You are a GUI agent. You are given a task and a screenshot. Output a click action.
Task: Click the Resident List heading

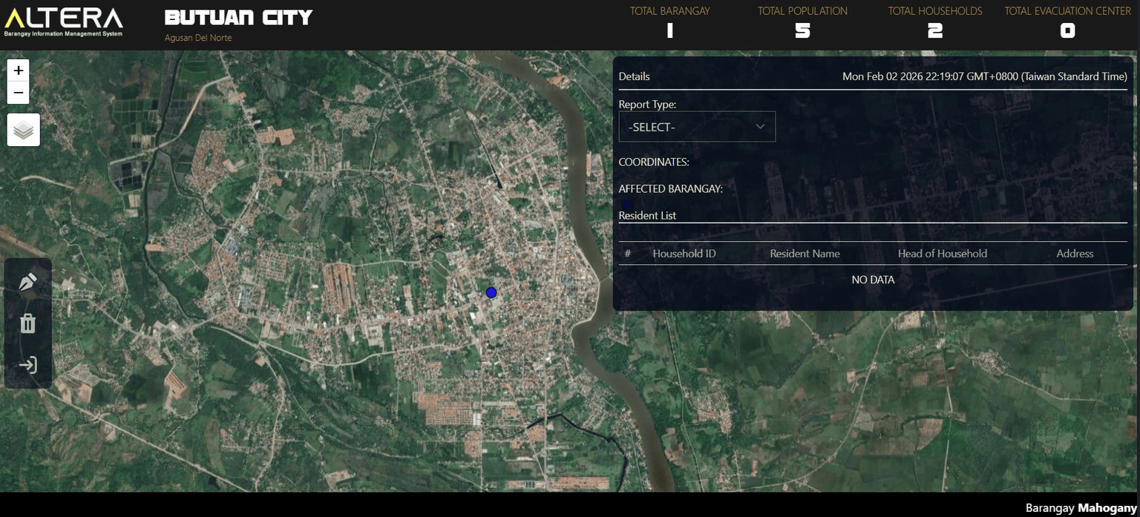(647, 216)
